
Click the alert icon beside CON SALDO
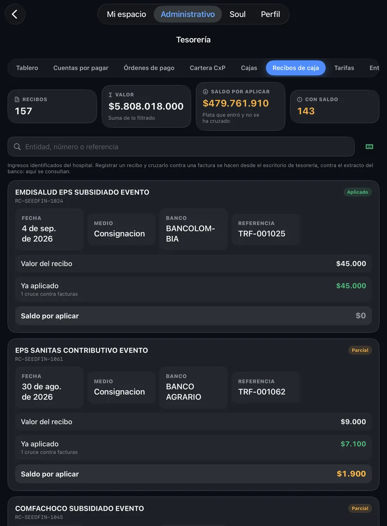pyautogui.click(x=300, y=100)
